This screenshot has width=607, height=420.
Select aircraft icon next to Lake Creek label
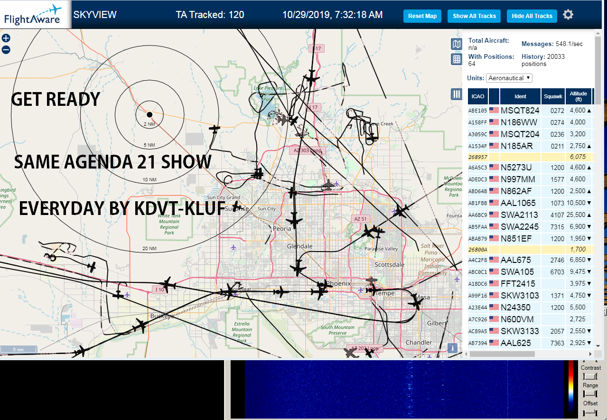click(373, 138)
